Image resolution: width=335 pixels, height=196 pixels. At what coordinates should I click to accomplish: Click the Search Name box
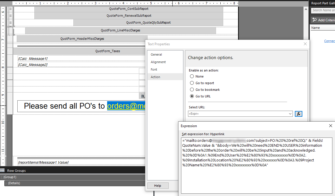[323, 10]
